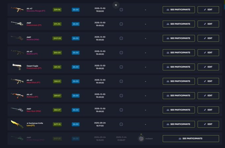This screenshot has height=148, width=225.
Task: Edit the AWP Printstream giveaway
Action: 208,24
